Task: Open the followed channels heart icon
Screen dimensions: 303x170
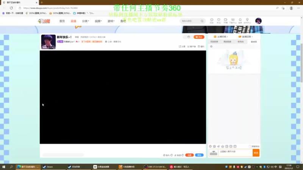Action: point(219,20)
